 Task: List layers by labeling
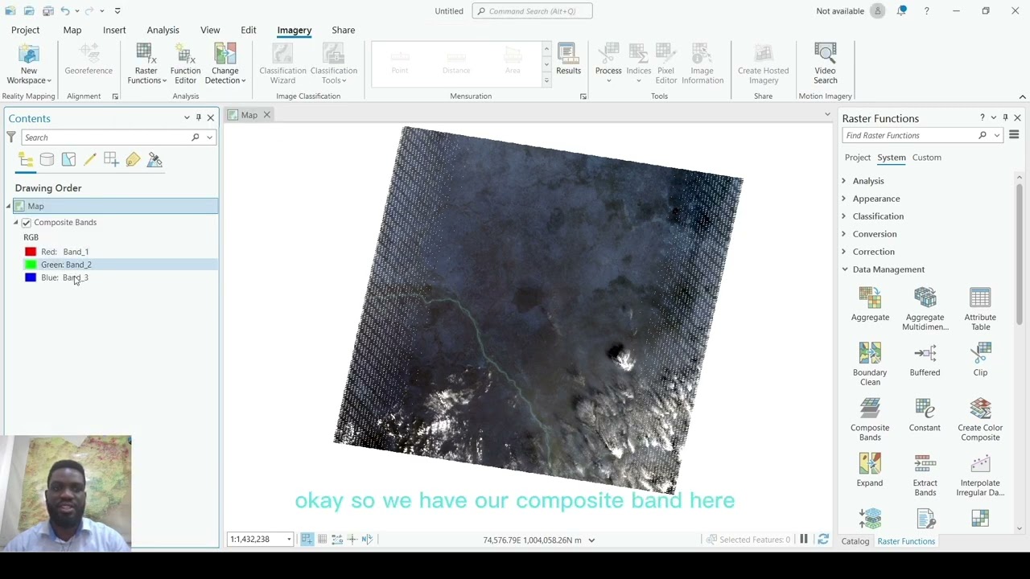coord(133,160)
